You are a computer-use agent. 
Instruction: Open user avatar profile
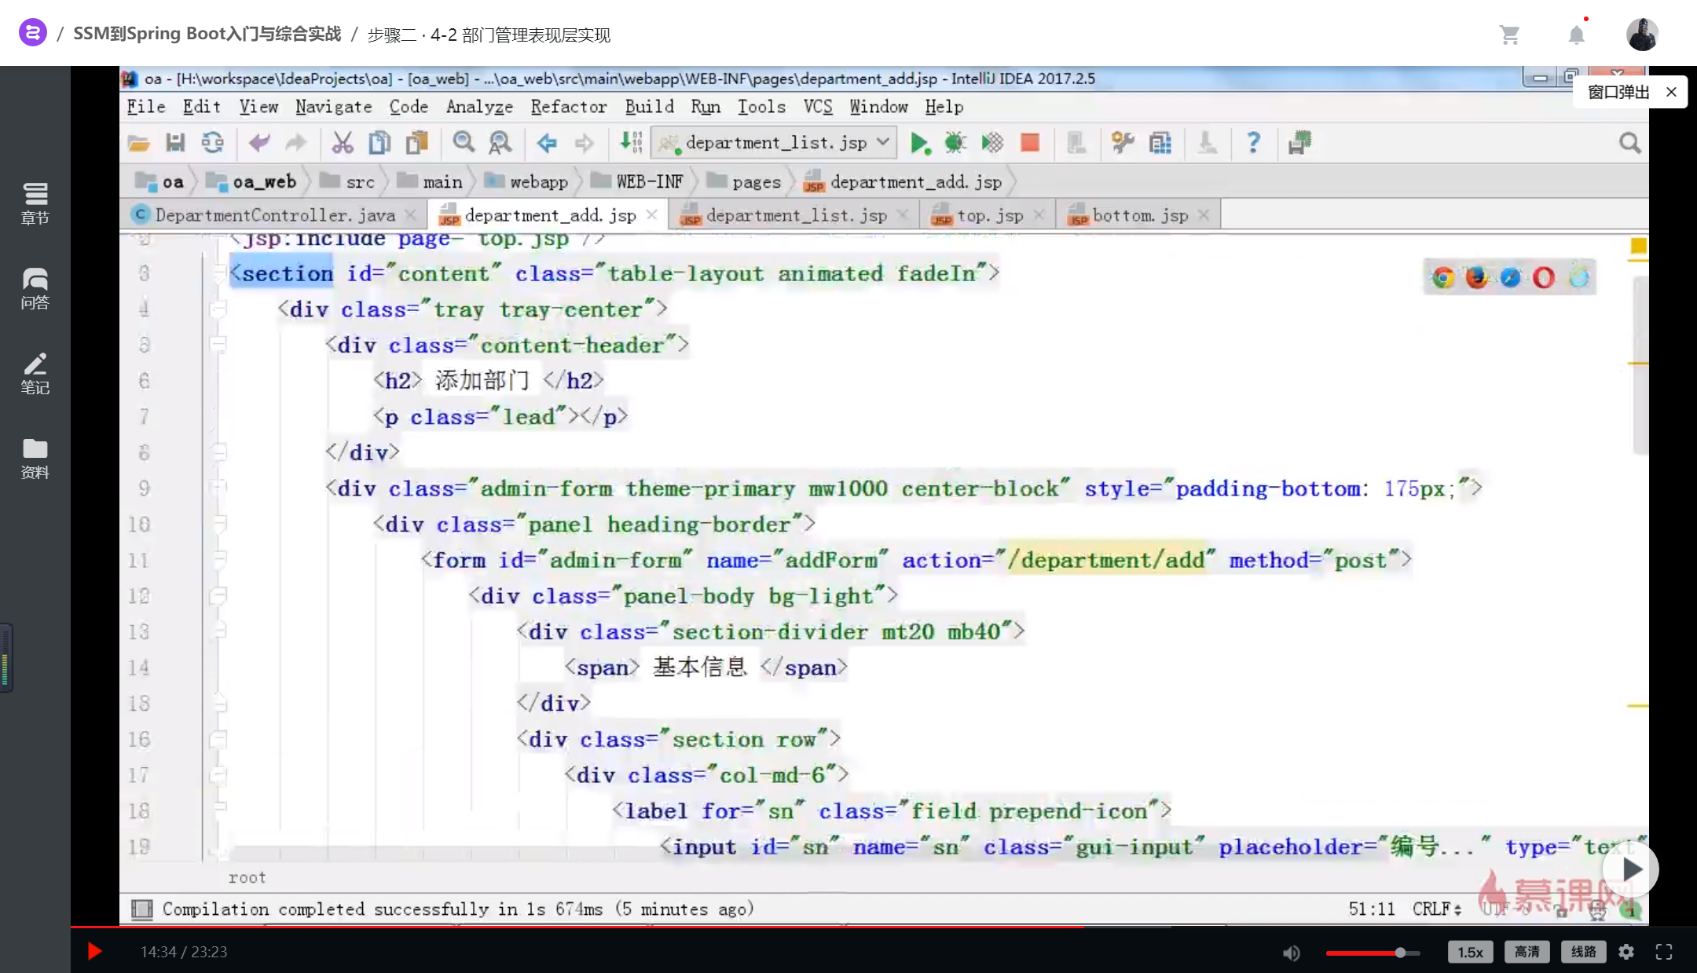1642,35
